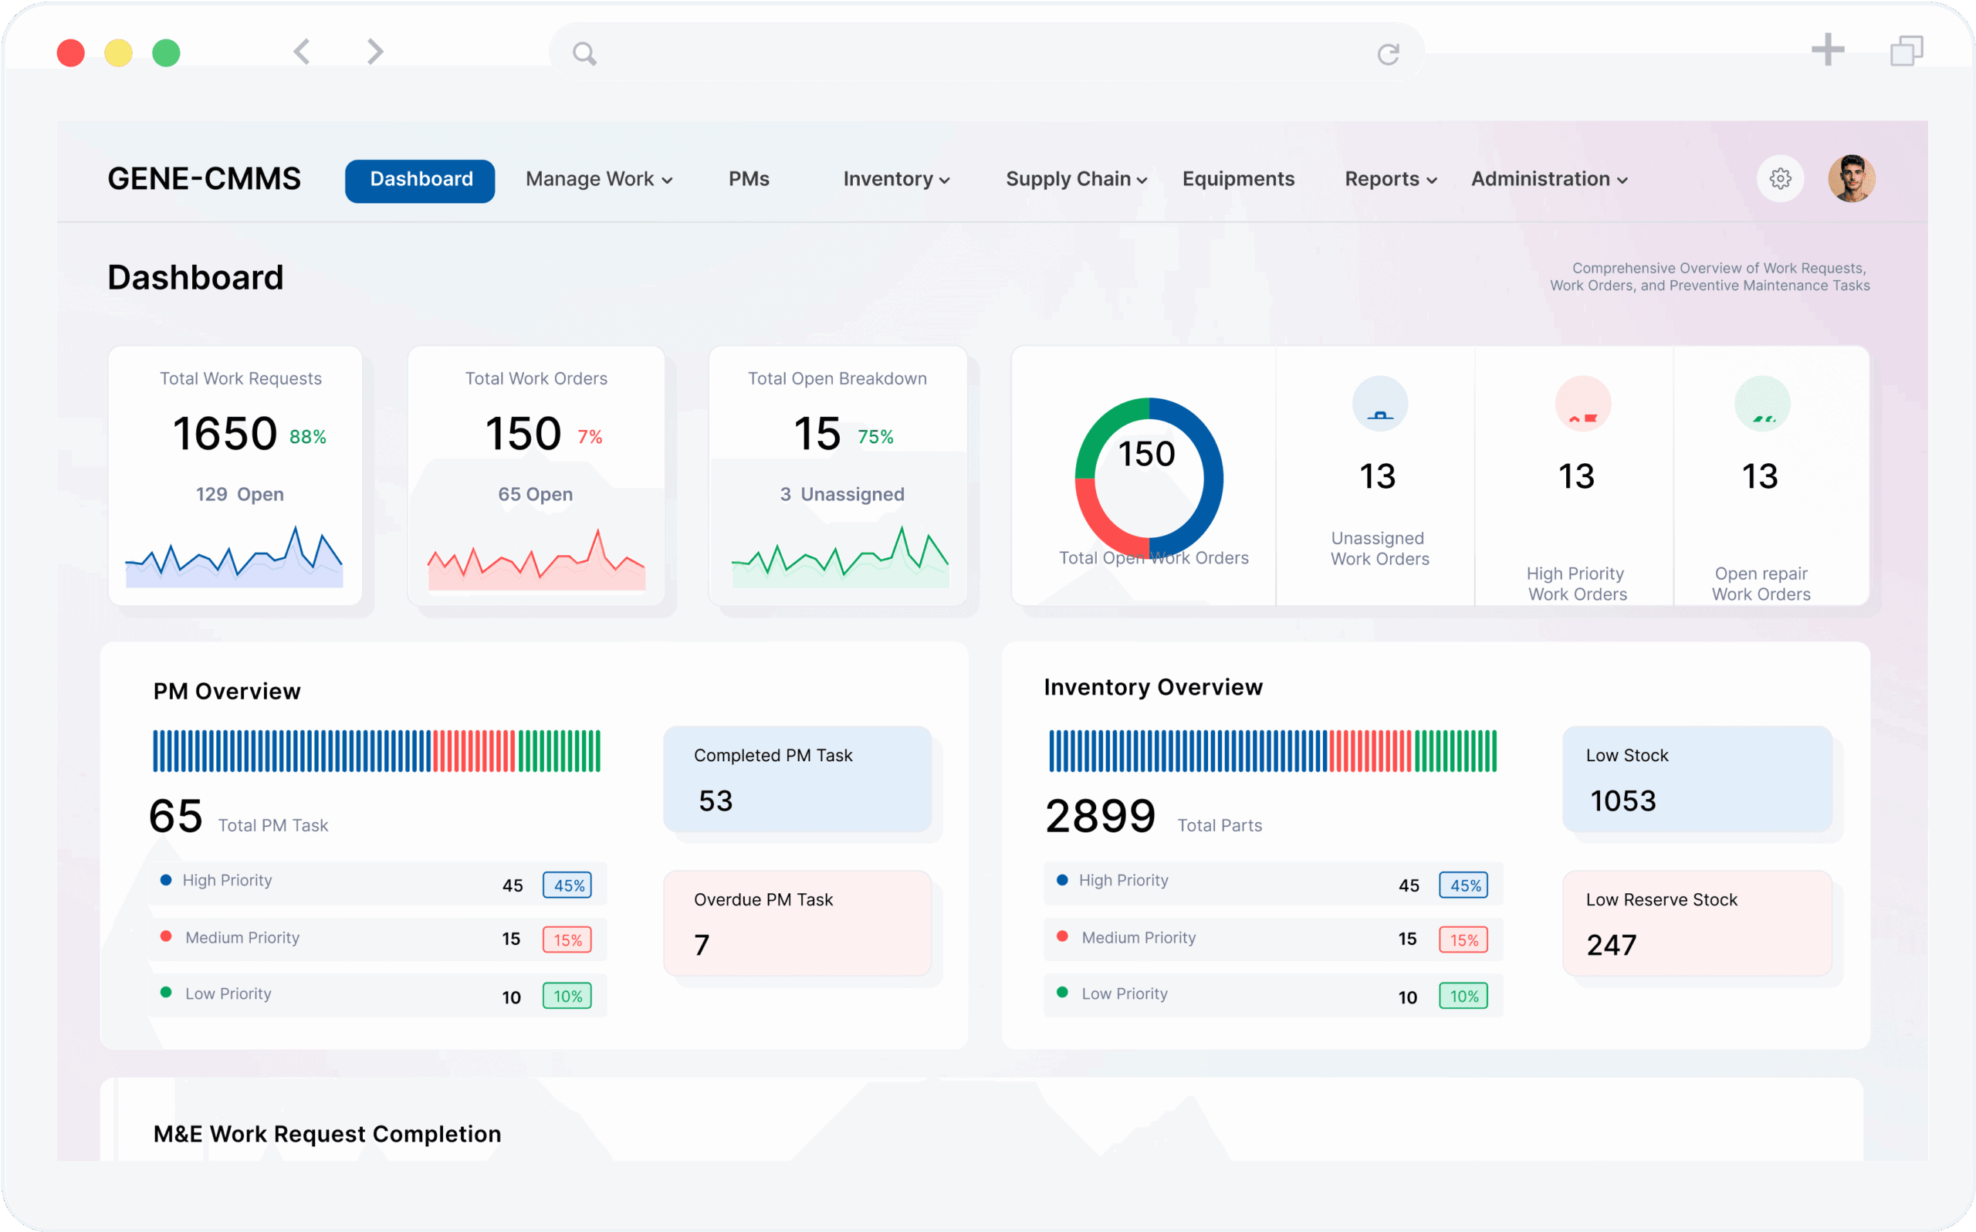Expand the Inventory menu dropdown

pyautogui.click(x=896, y=179)
